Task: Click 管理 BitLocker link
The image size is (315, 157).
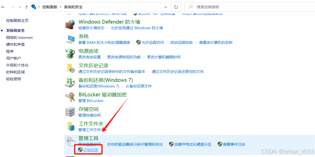Action: tap(91, 101)
